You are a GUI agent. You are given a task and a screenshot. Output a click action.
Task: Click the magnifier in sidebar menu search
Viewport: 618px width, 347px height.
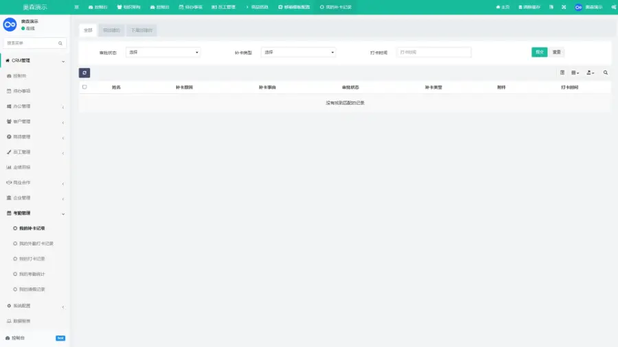[60, 43]
